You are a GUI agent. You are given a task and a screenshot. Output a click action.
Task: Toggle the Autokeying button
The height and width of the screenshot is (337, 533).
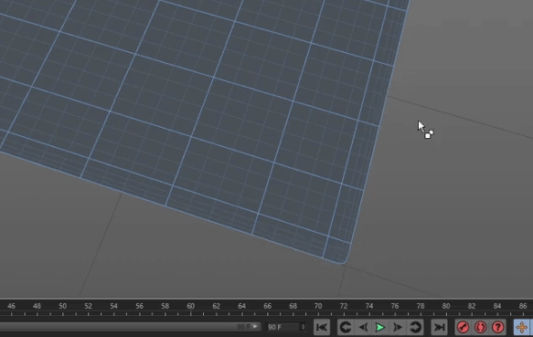(480, 327)
